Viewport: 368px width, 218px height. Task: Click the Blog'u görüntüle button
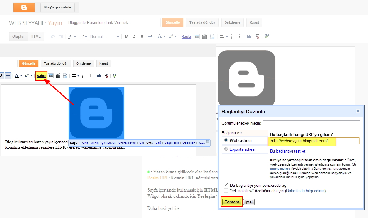point(57,7)
